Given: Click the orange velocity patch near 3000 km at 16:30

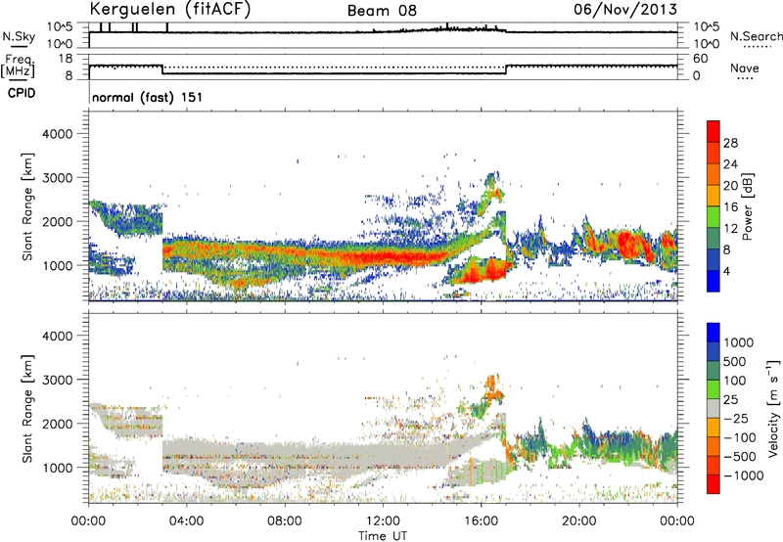Looking at the screenshot, I should click(x=493, y=386).
